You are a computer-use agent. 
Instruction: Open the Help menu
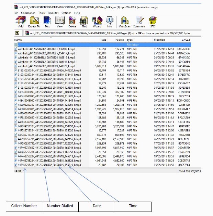click(77, 13)
